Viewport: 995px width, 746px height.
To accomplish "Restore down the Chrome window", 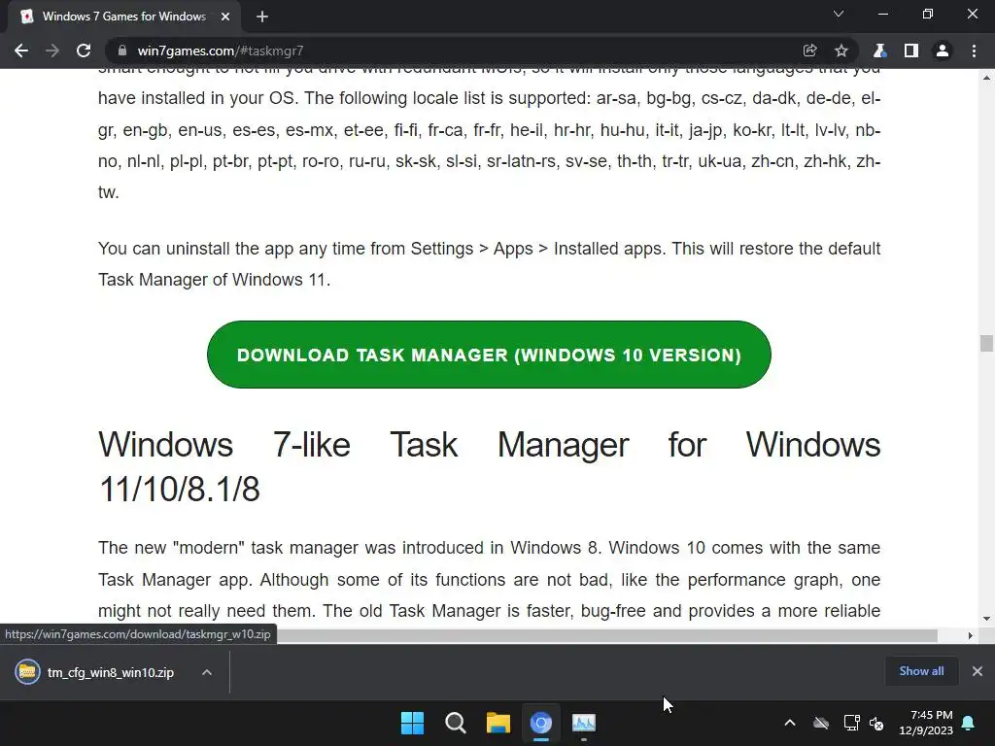I will [928, 14].
